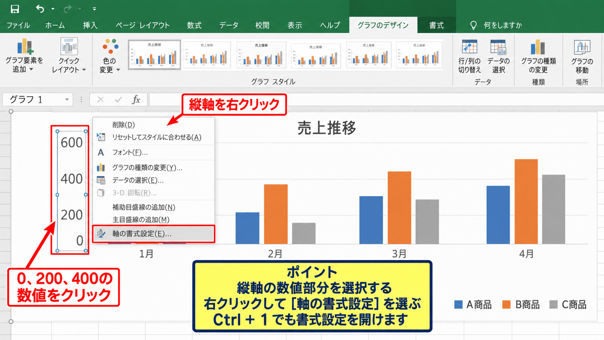Click the 売上推移 chart title
Screen dimensions: 604x340
(327, 128)
